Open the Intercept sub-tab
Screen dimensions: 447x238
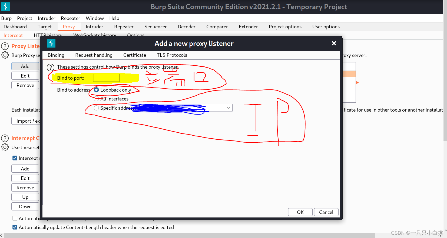pos(13,35)
